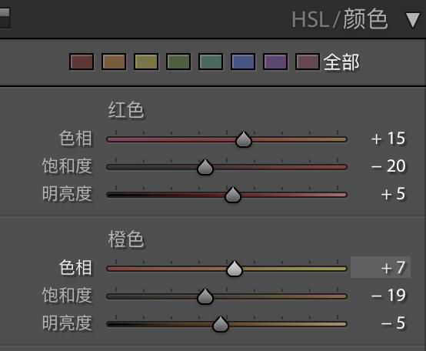
Task: Click the 红色 明亮度 value +5
Action: (x=393, y=194)
